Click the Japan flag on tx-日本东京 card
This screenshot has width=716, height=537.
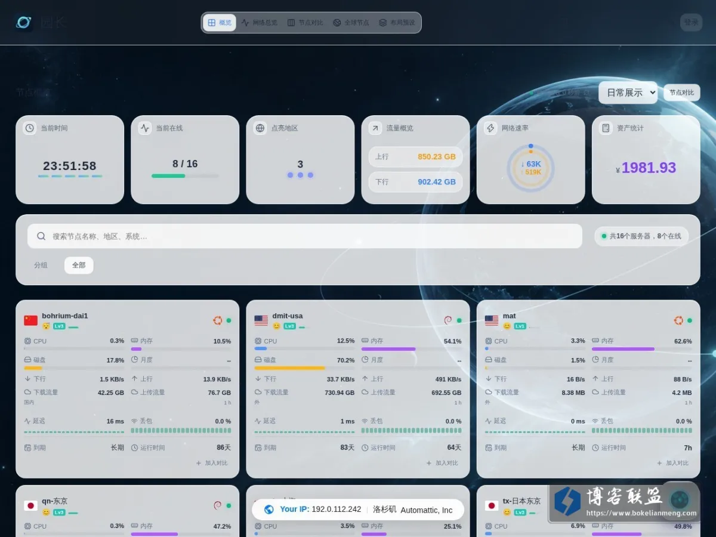point(492,505)
